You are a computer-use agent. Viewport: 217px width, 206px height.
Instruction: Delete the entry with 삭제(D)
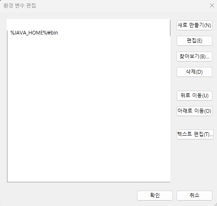point(195,72)
